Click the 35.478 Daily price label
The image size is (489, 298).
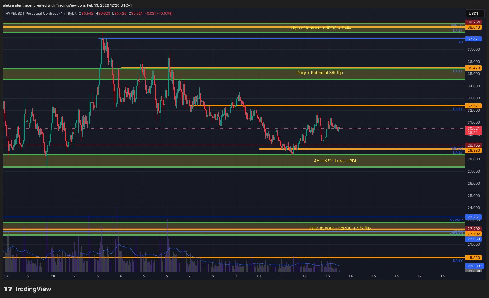click(x=473, y=68)
